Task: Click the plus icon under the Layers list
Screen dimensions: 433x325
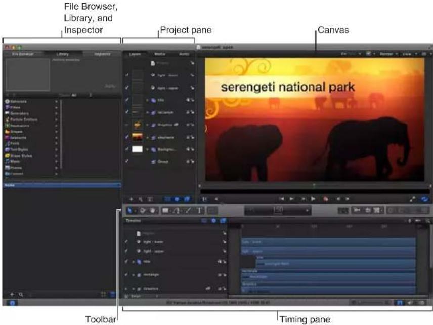Action: pyautogui.click(x=131, y=199)
